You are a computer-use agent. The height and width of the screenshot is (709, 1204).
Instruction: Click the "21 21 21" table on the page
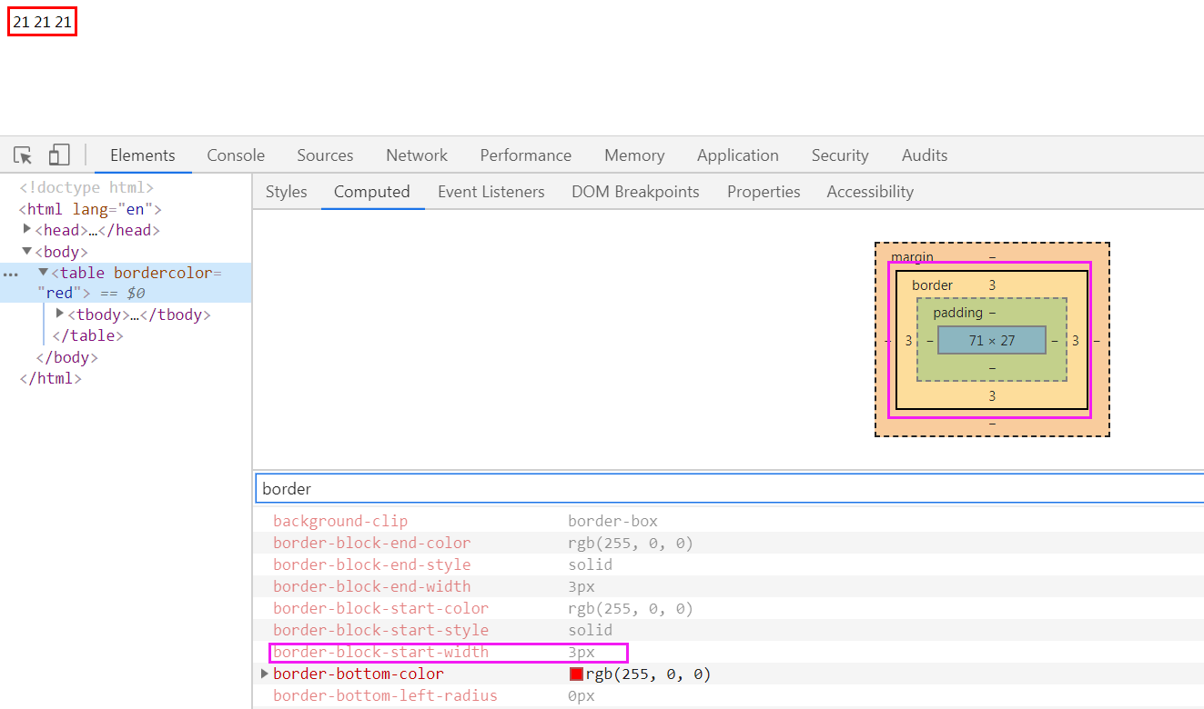42,22
